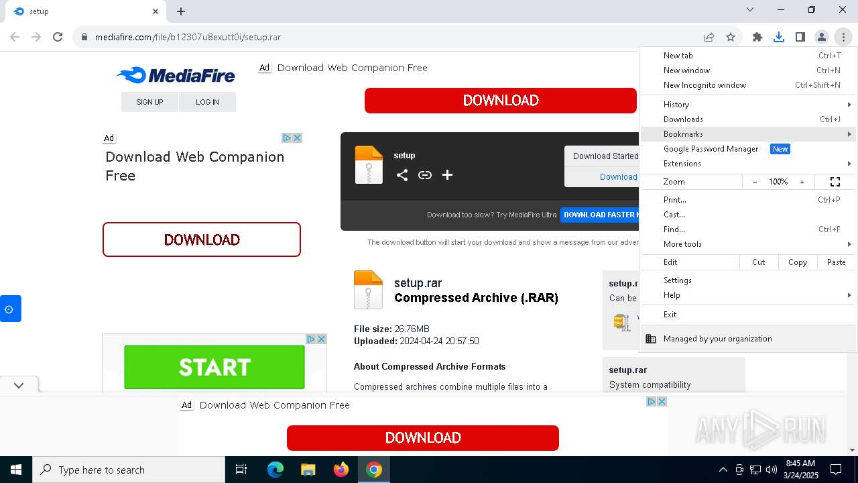The width and height of the screenshot is (858, 483).
Task: Click Managed by your organization
Action: (749, 339)
